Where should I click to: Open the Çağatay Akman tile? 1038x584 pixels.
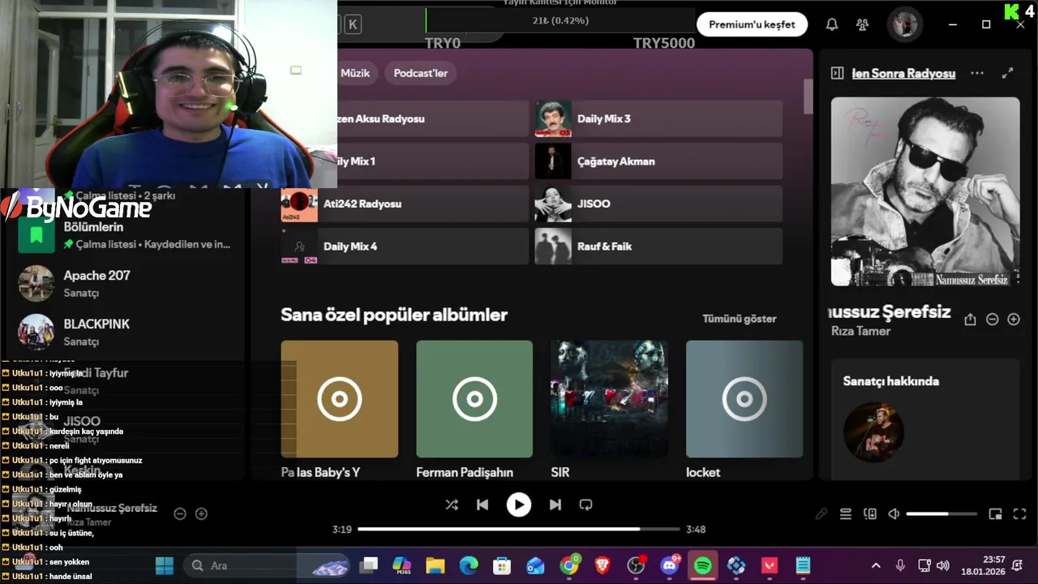click(x=658, y=161)
